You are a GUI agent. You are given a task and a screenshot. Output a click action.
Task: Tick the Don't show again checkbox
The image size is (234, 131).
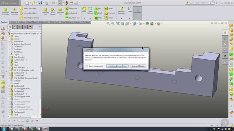87,66
